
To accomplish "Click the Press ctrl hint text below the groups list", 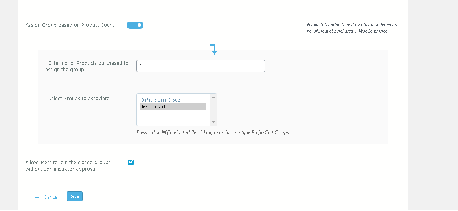I will [212, 132].
